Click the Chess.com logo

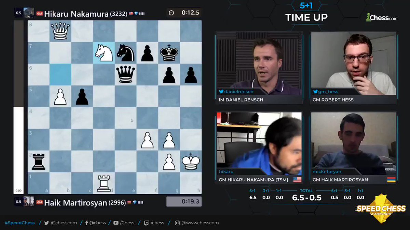(381, 17)
